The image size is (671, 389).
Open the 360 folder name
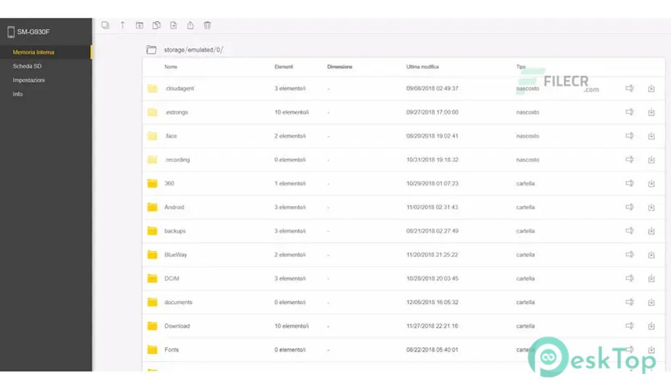click(x=170, y=183)
